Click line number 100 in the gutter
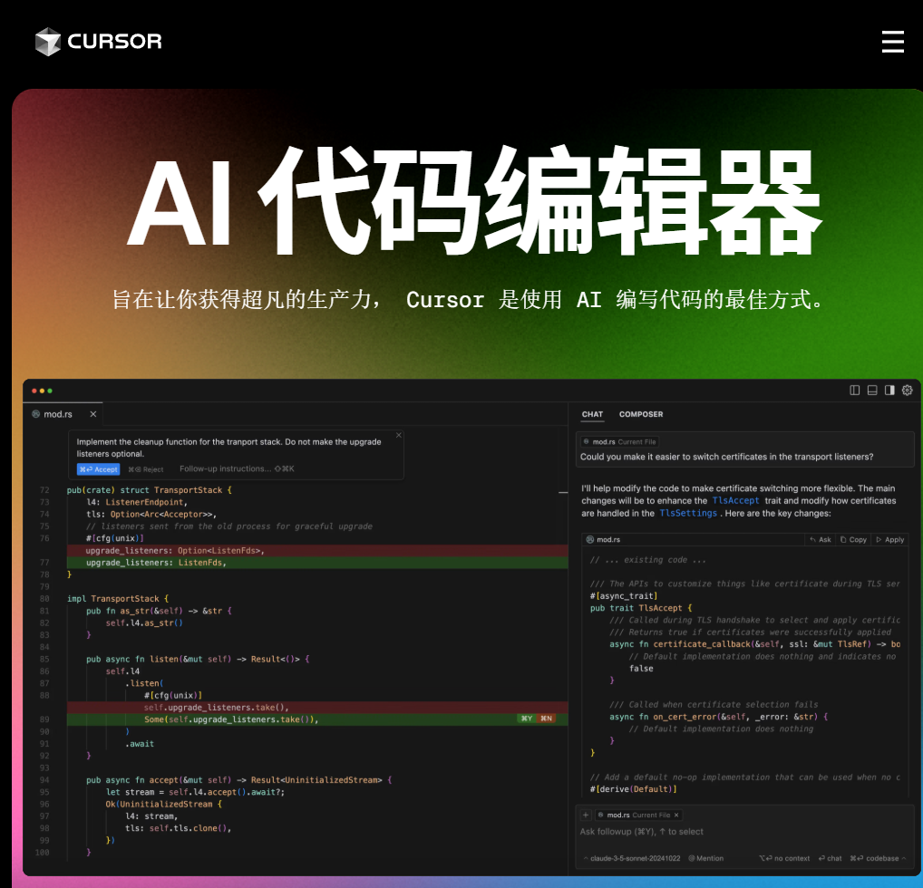 pyautogui.click(x=43, y=853)
